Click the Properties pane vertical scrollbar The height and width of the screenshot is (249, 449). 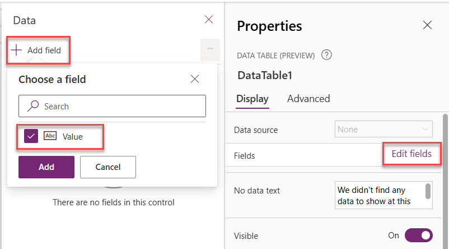(x=445, y=168)
